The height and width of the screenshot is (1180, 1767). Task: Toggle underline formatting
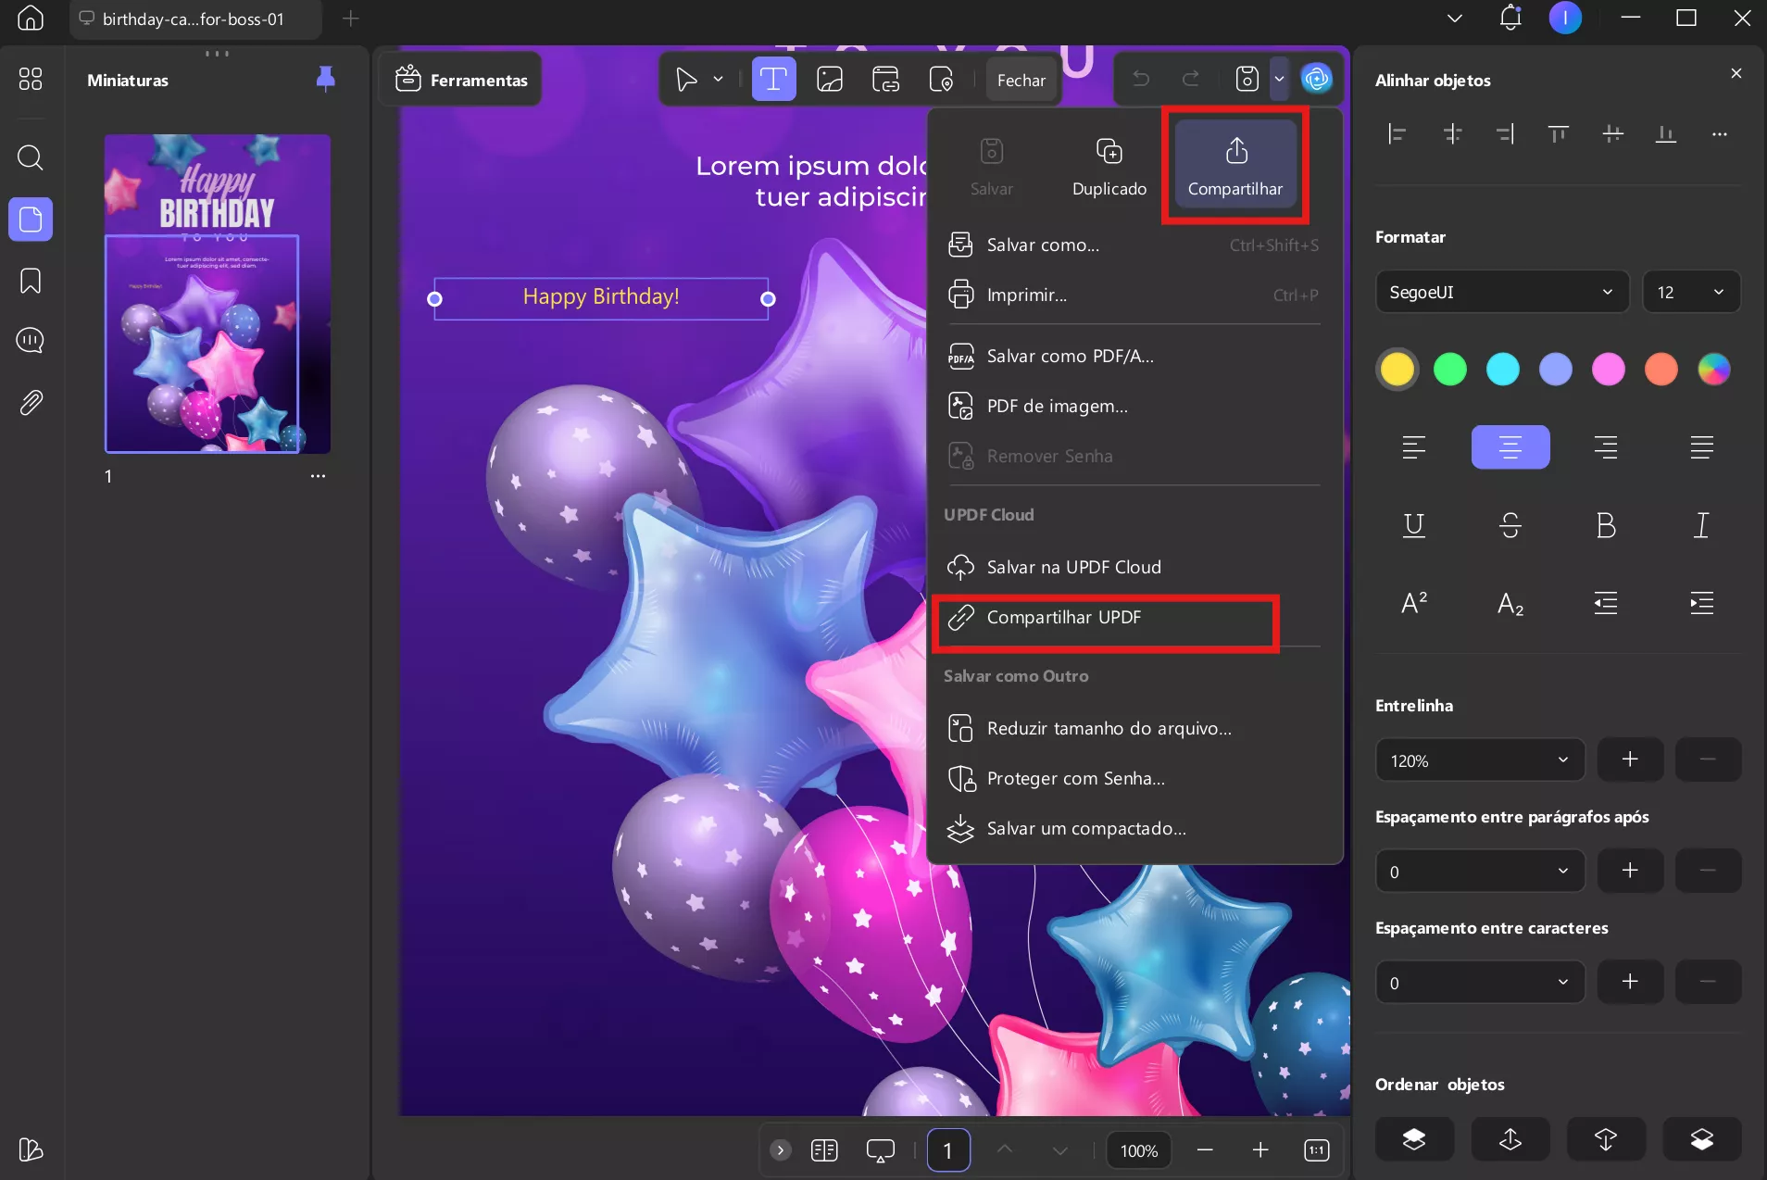coord(1413,525)
